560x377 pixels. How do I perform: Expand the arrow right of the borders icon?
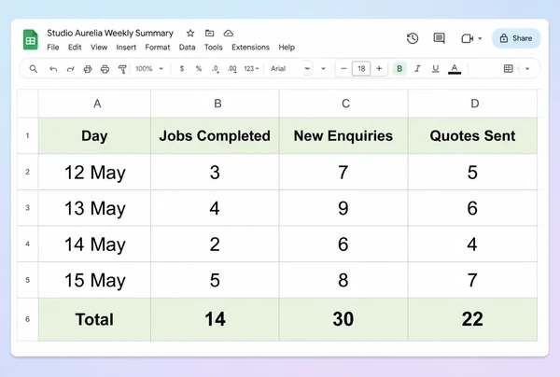527,68
